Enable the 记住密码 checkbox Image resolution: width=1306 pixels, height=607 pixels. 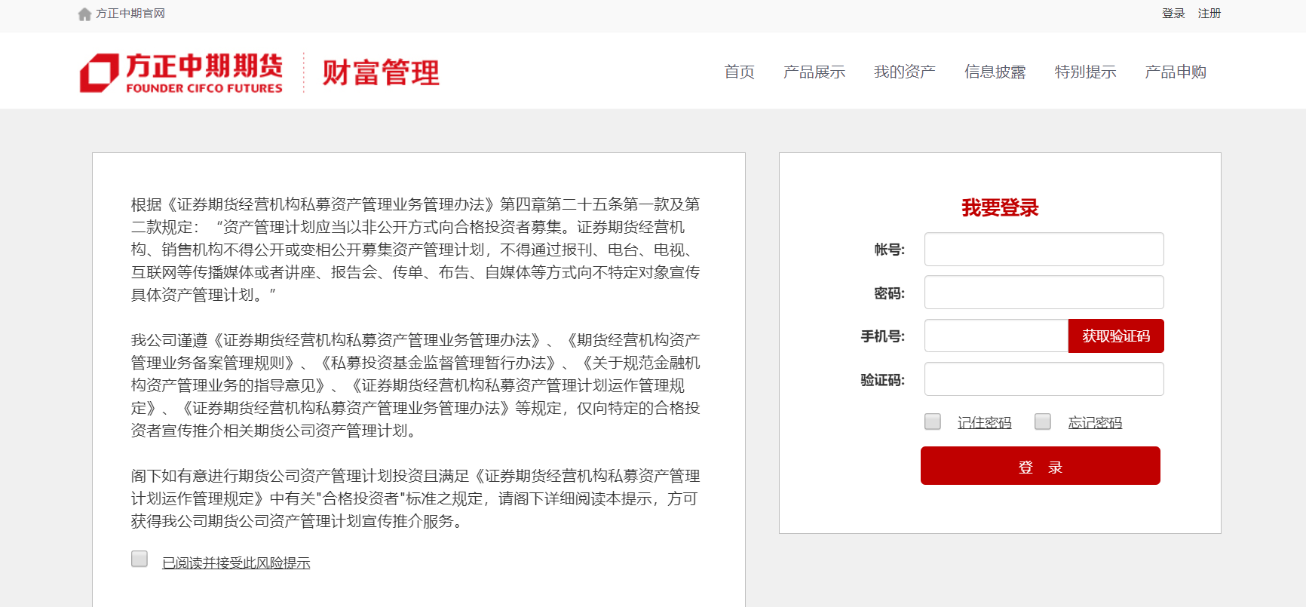[x=933, y=422]
